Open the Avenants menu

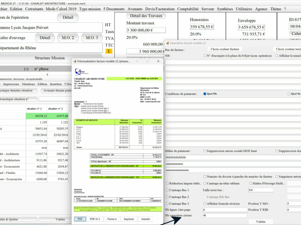coord(135,9)
